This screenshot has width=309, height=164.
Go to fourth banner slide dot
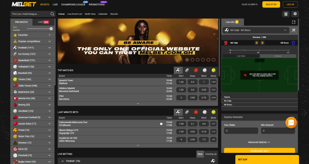[203, 60]
